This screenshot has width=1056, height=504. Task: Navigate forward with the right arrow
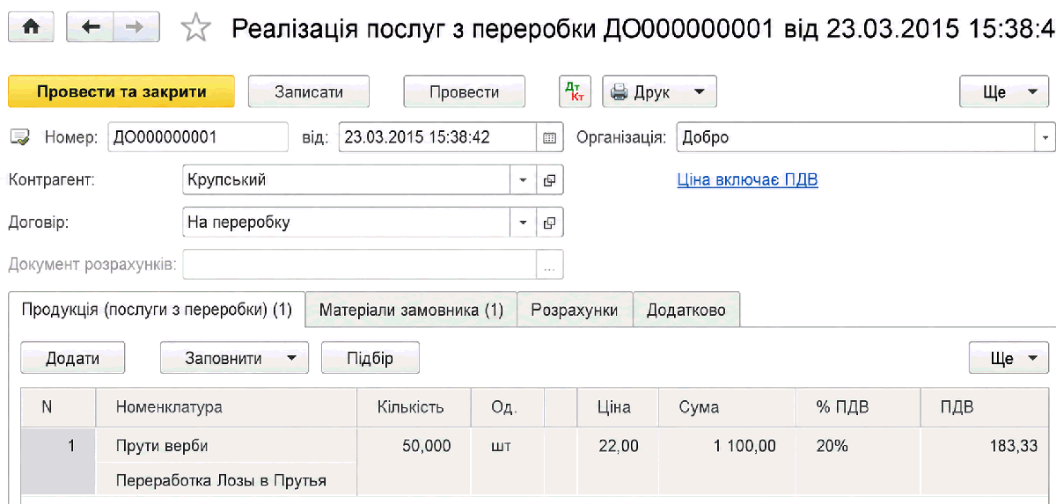pyautogui.click(x=135, y=28)
